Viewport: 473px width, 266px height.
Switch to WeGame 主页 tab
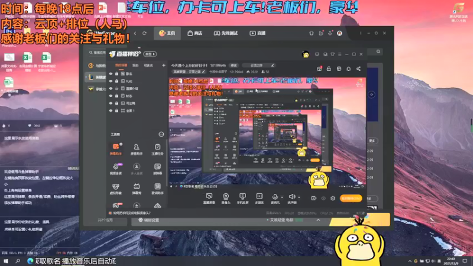pos(167,33)
